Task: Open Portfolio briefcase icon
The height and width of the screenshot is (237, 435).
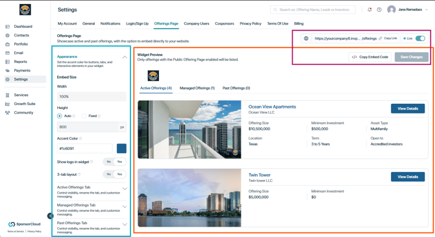Action: (x=8, y=44)
